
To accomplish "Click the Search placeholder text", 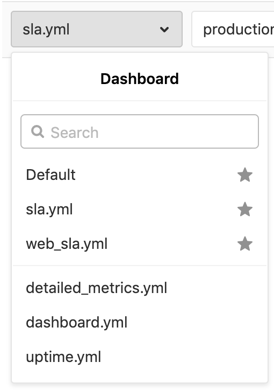I will click(x=75, y=133).
